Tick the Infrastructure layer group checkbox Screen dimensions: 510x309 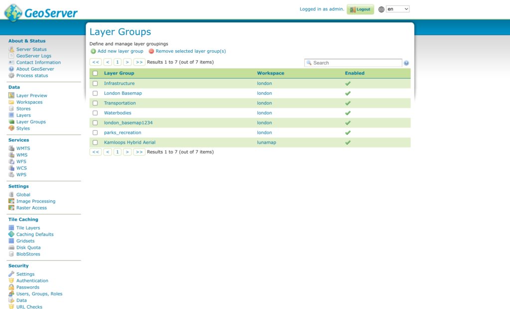[95, 83]
